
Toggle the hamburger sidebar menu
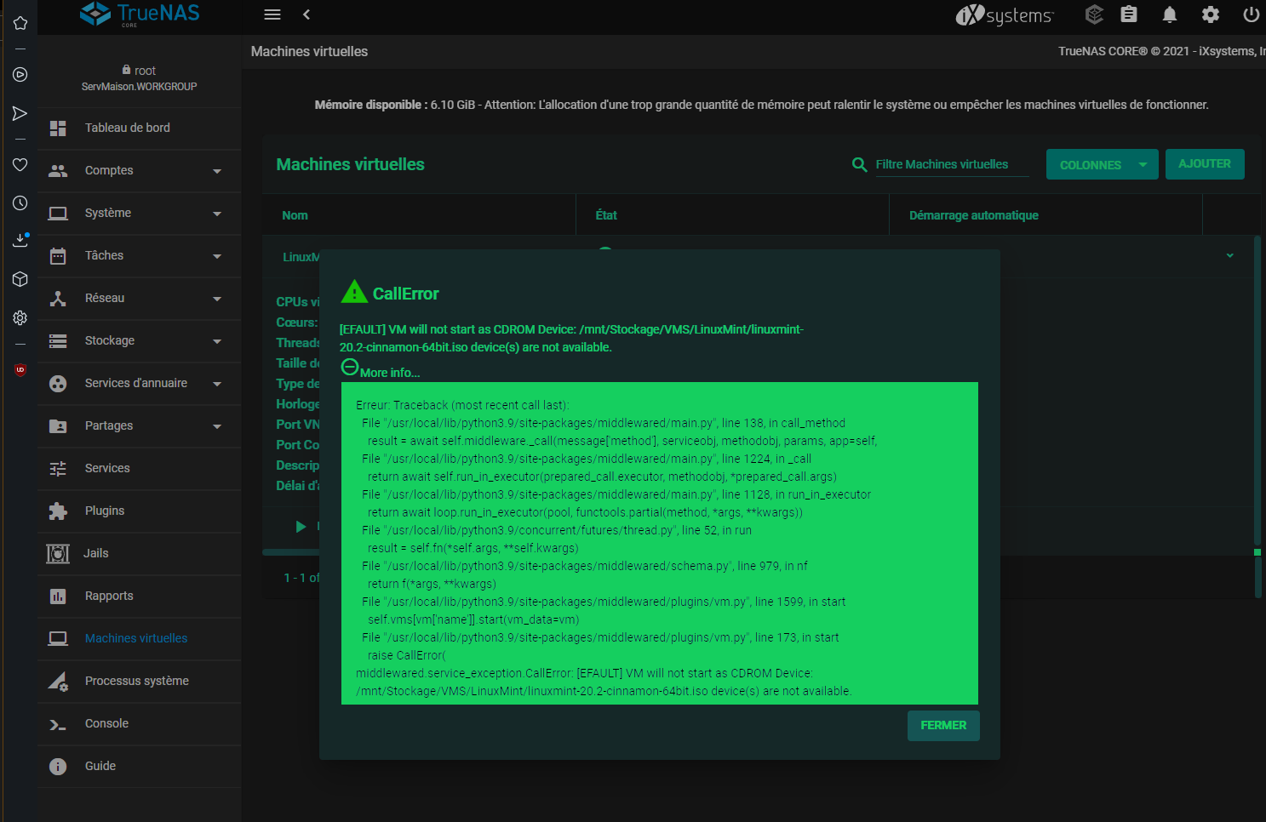click(272, 14)
